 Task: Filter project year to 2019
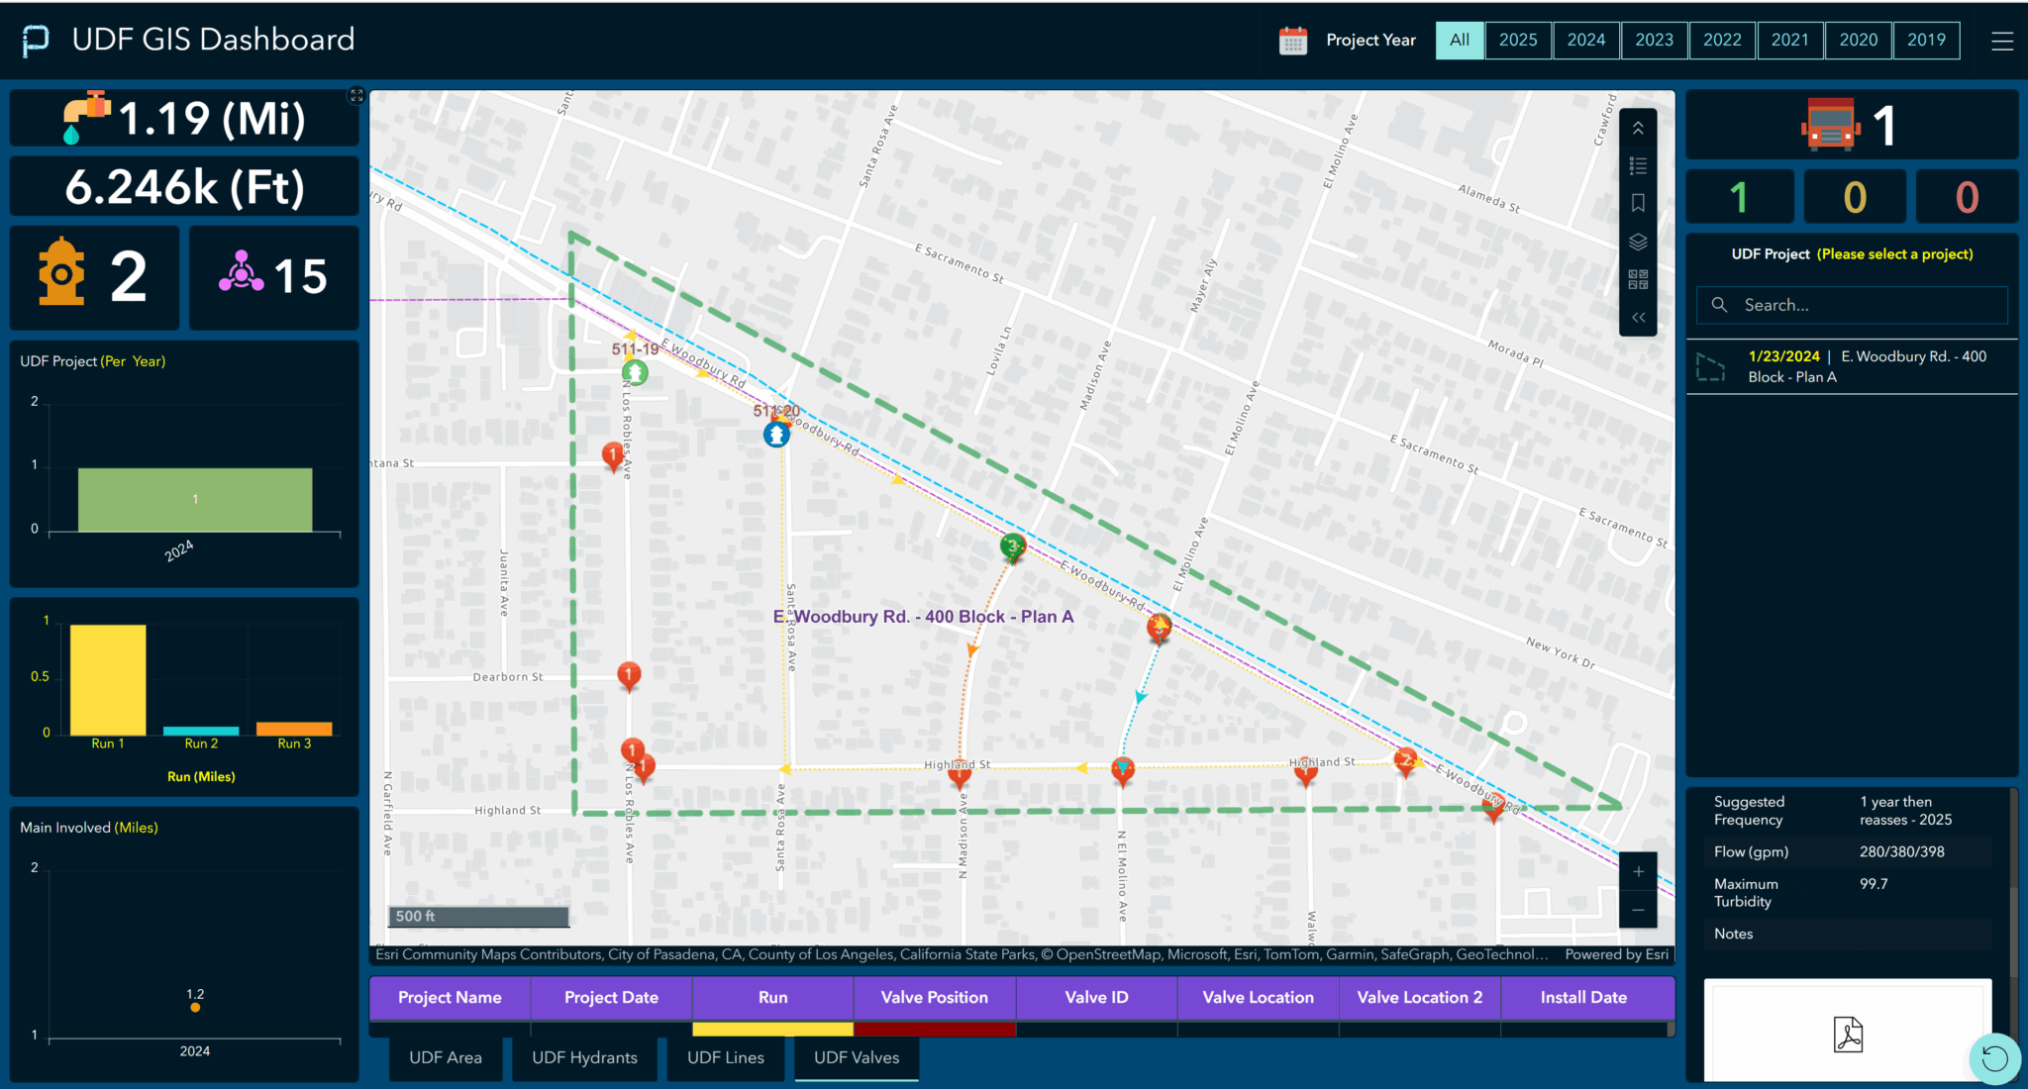(1925, 41)
